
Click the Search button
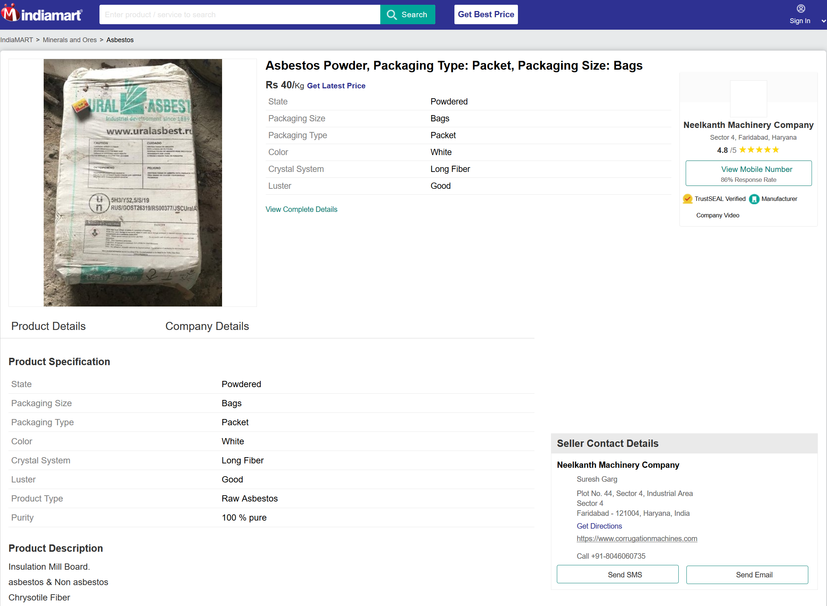coord(407,15)
